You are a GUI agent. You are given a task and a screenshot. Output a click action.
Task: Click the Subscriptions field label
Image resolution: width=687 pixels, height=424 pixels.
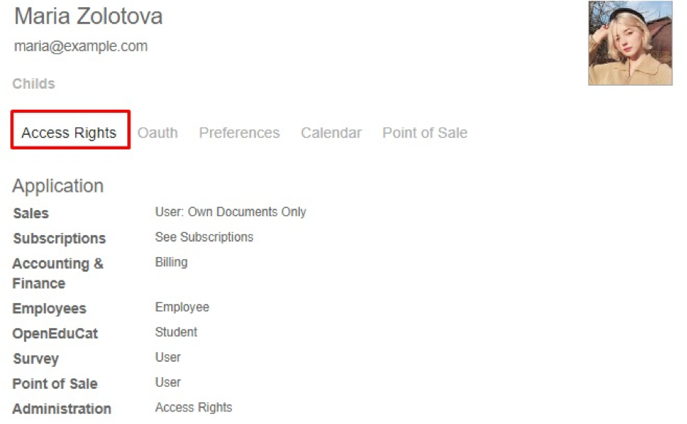click(x=59, y=238)
